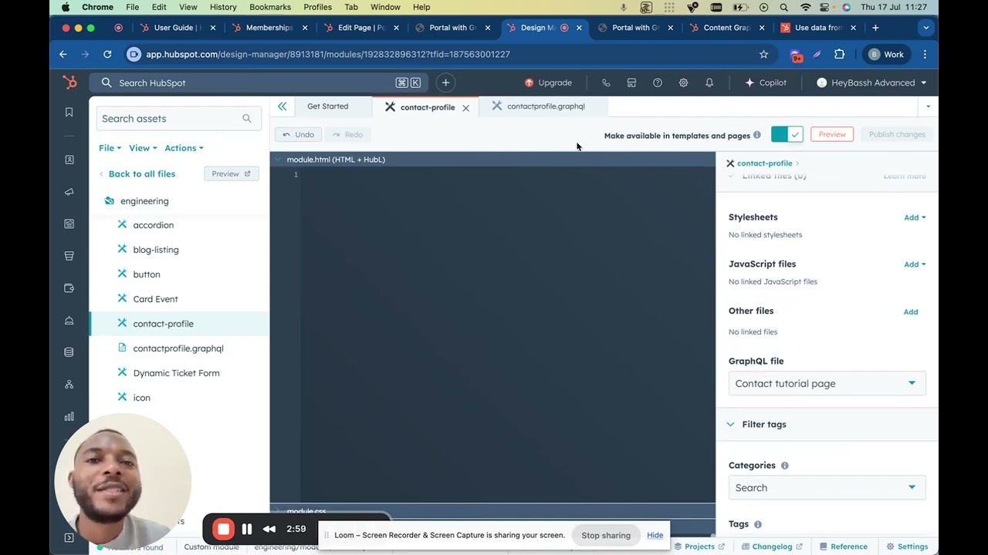Screen dimensions: 988x555
Task: Open the Categories Search dropdown
Action: (x=827, y=487)
